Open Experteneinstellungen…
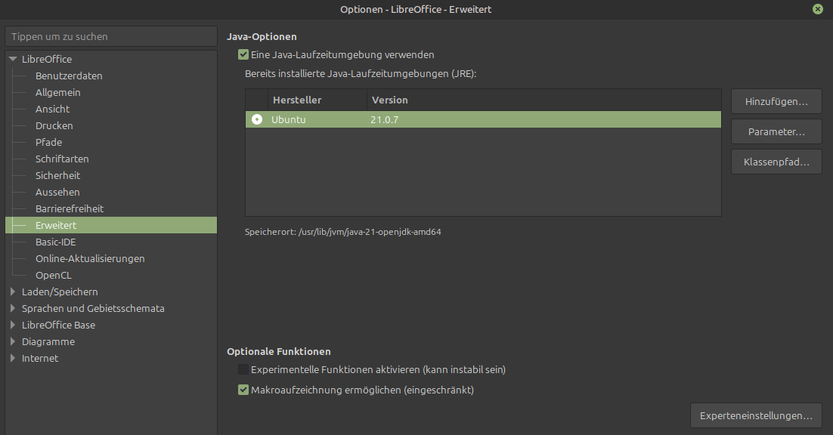Viewport: 833px width, 435px height. click(x=756, y=415)
